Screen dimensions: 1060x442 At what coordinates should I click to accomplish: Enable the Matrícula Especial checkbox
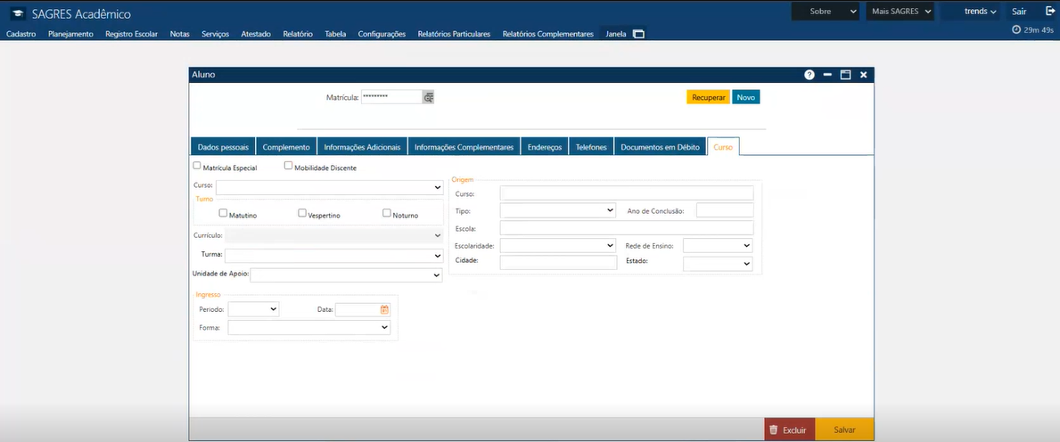coord(197,166)
